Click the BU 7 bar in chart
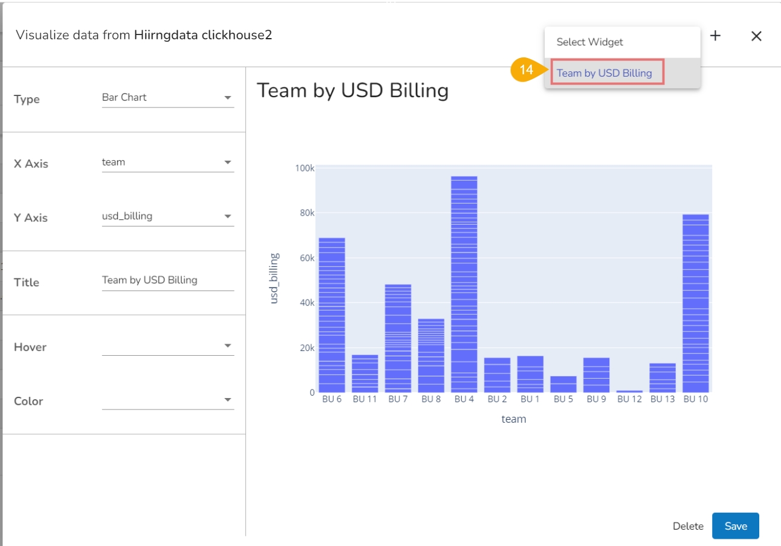The image size is (781, 546). [x=398, y=338]
